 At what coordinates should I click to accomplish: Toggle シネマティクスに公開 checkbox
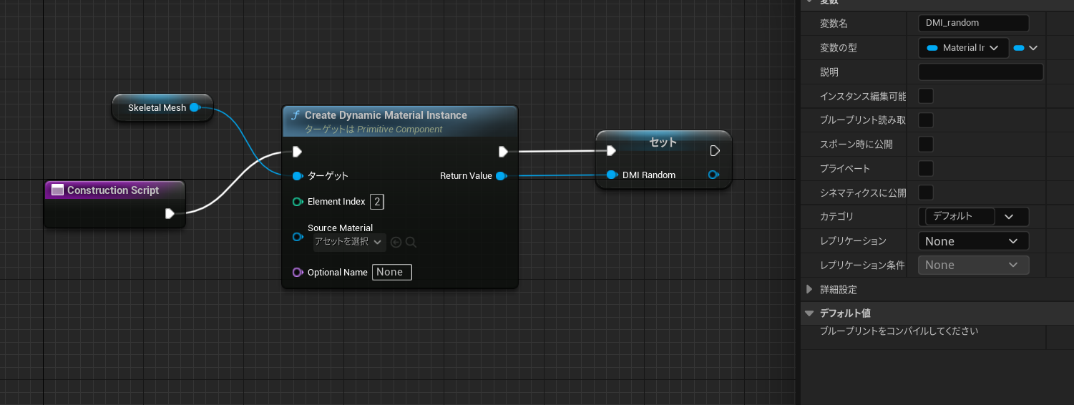coord(925,193)
